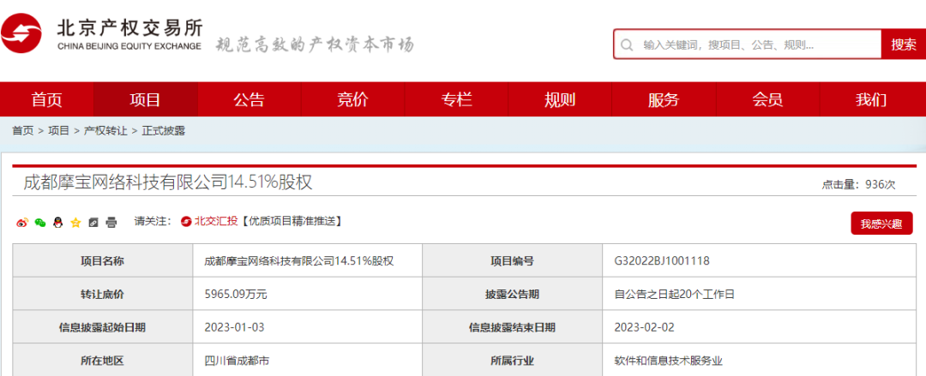Click the page title 成都摩宝网络科技有限公司14.51%股权
This screenshot has height=376, width=926.
168,182
